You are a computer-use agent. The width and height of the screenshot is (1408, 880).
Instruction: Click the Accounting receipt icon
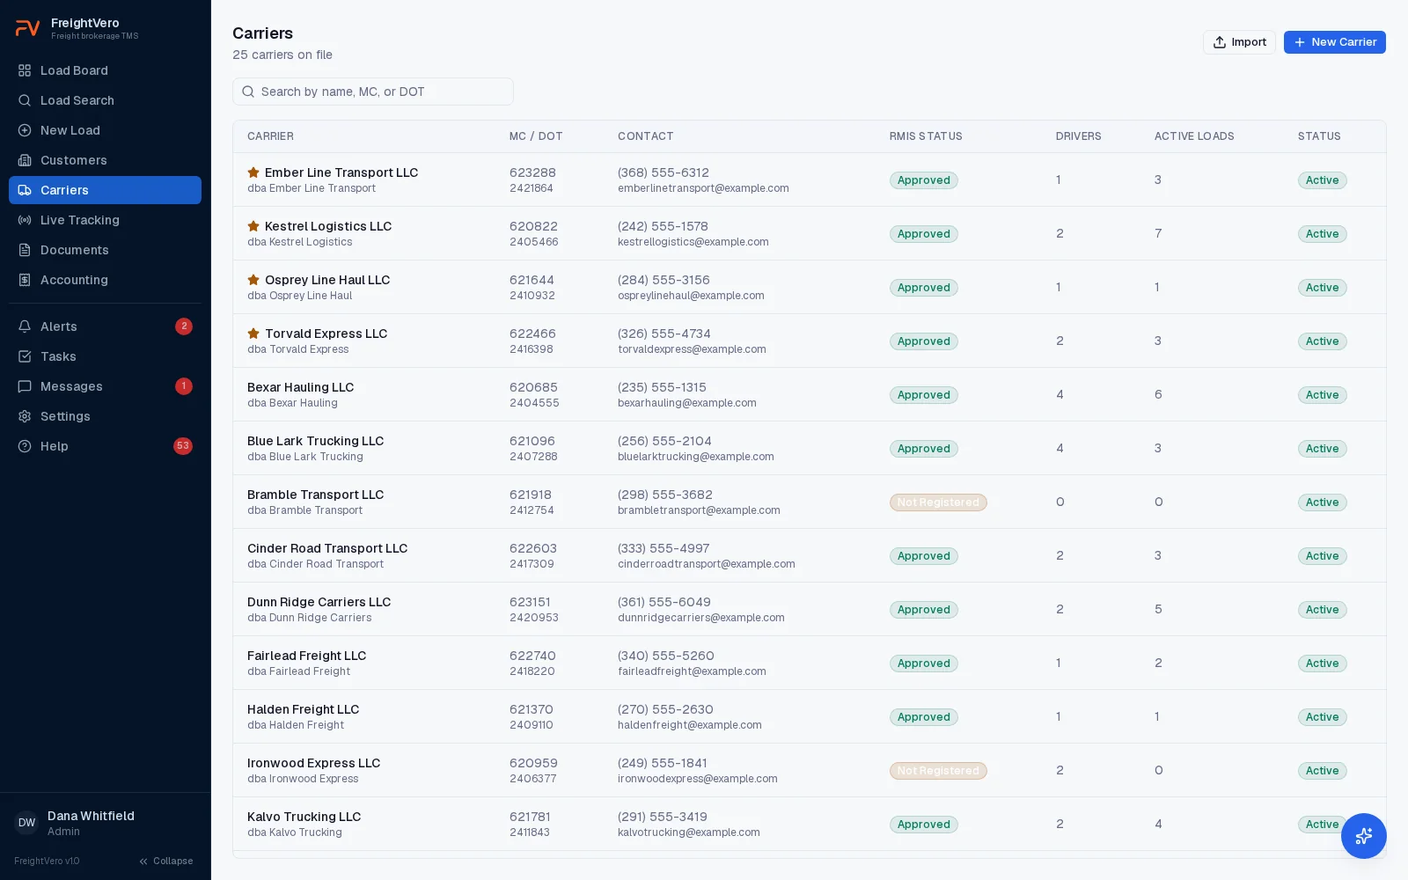pos(25,280)
